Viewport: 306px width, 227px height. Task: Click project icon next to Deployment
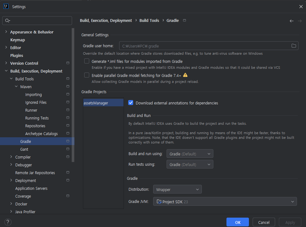click(68, 180)
